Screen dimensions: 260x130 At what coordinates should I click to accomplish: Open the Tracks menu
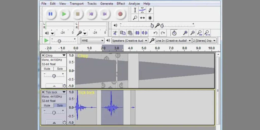[92, 4]
